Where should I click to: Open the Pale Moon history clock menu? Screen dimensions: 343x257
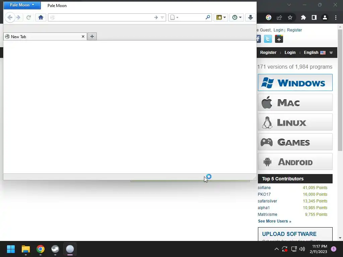click(x=236, y=17)
